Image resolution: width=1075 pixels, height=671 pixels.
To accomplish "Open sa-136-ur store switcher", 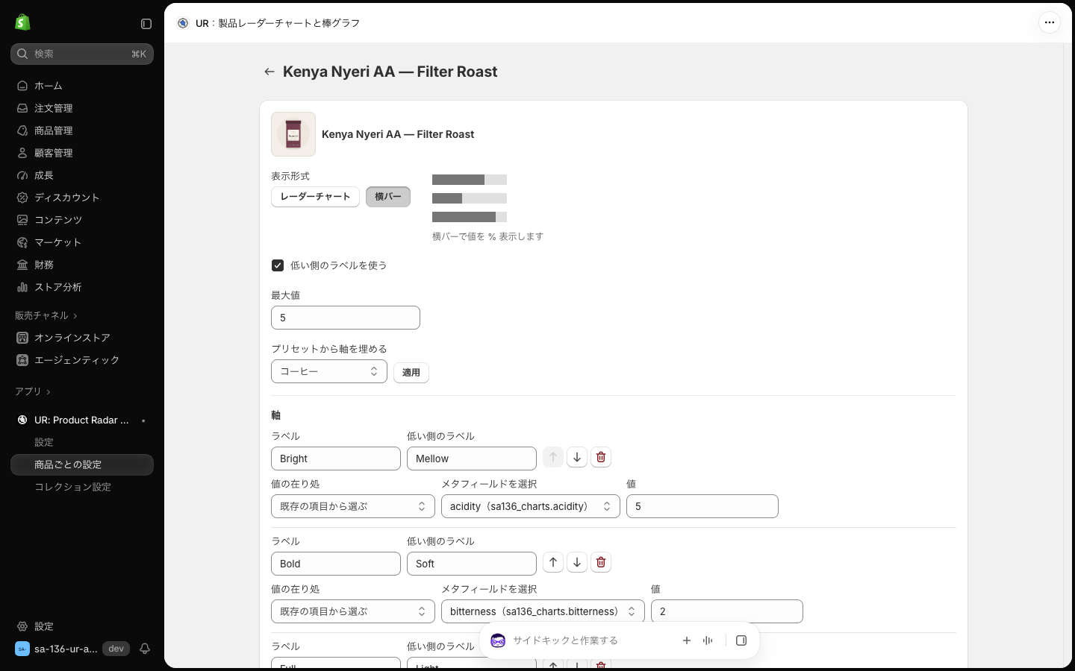I will point(71,649).
